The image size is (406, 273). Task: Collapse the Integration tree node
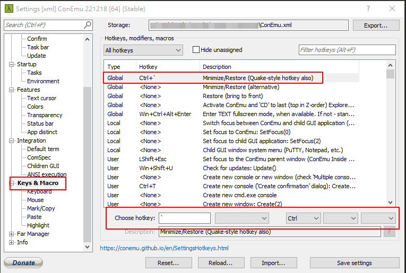11,140
